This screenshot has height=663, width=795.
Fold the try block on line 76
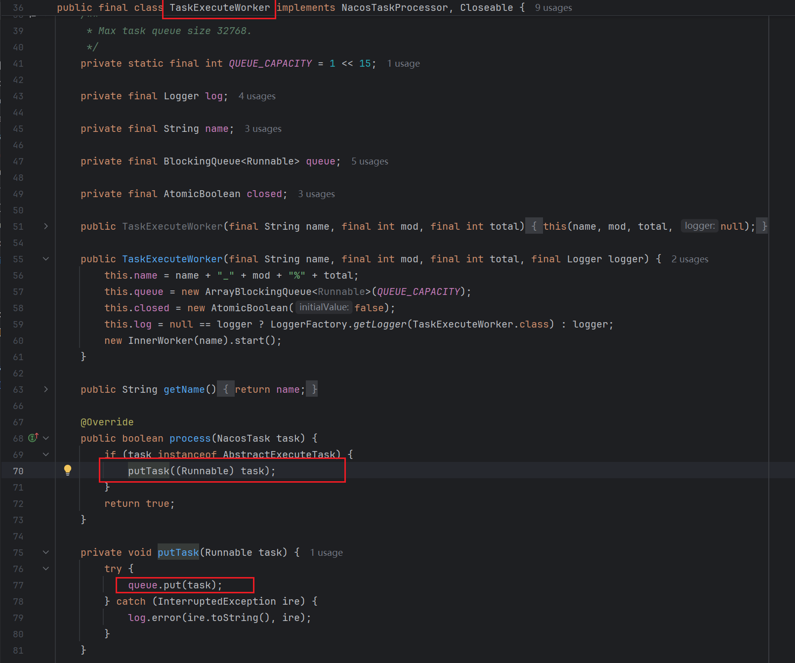tap(46, 569)
